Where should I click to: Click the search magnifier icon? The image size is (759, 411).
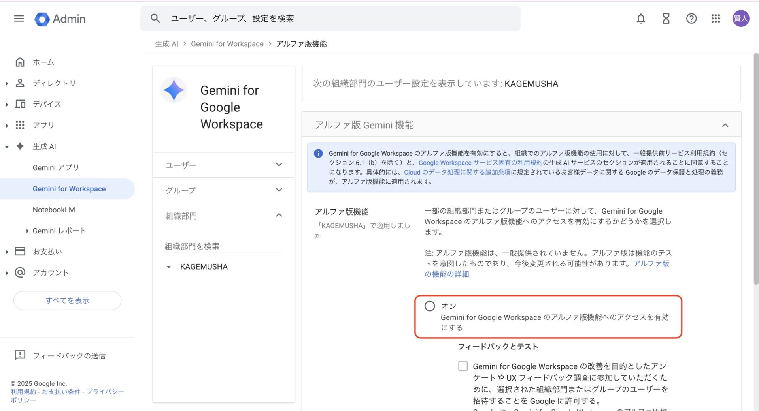tap(155, 18)
